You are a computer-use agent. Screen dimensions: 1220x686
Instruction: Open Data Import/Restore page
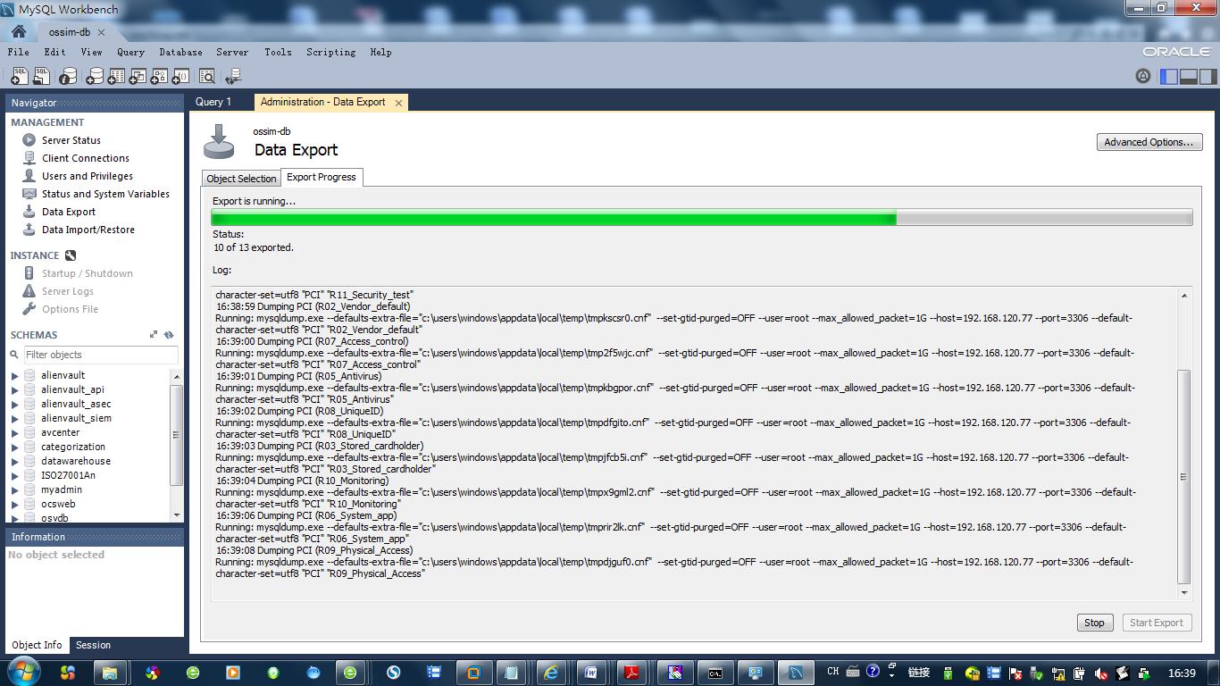point(88,230)
